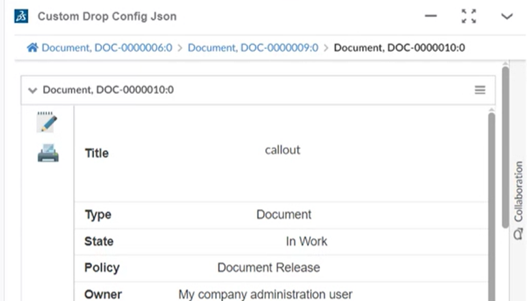Screen dimensions: 527x301
Task: Click the Collaboration chat icon
Action: click(x=518, y=234)
